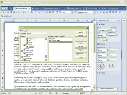Open the Farba pozadia dropdown
127x95 pixels.
click(x=107, y=40)
